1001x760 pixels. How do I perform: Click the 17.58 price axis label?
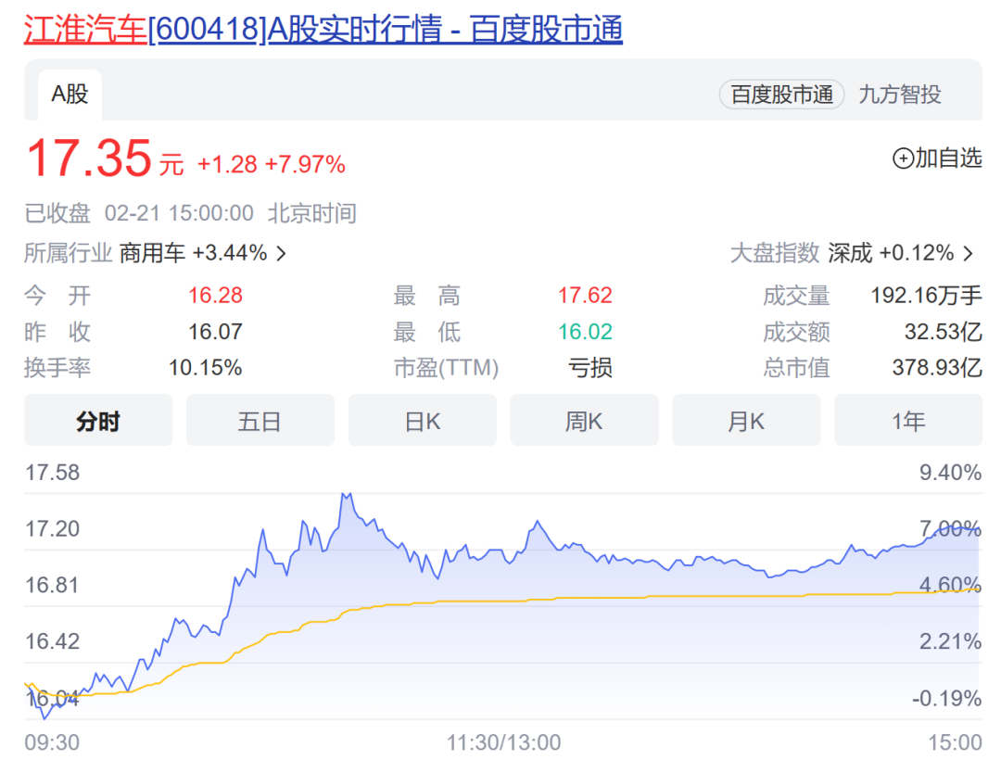coord(52,473)
